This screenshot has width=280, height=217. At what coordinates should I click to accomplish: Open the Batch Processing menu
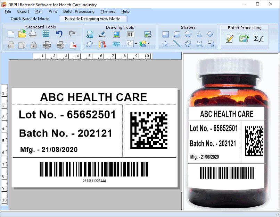click(x=79, y=11)
